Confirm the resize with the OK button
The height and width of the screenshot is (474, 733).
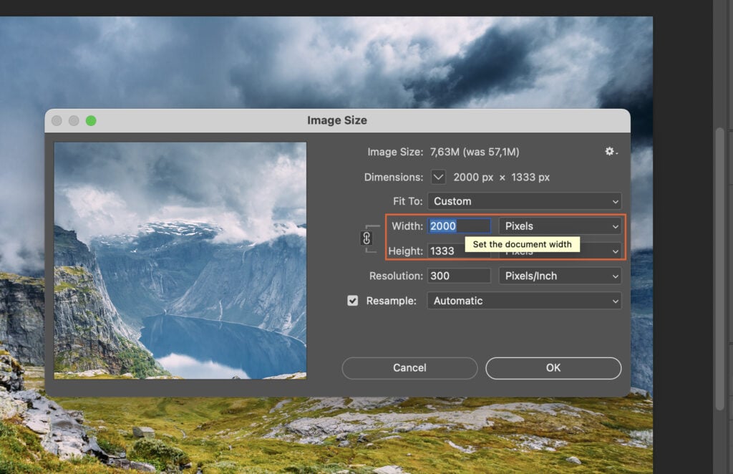(553, 367)
